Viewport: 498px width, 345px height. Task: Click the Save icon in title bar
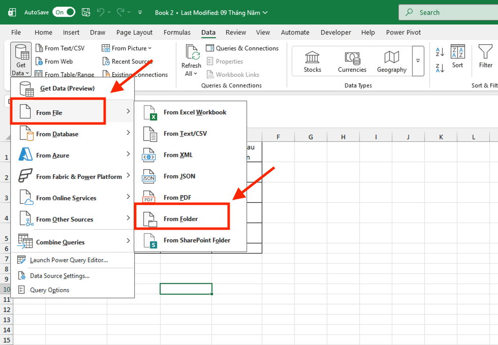click(x=86, y=12)
